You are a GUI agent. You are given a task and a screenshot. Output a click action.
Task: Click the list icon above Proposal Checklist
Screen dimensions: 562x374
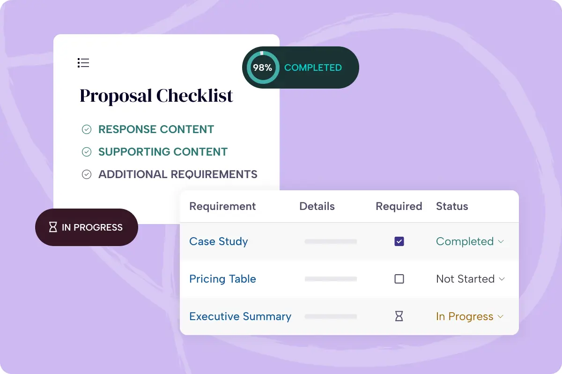click(83, 63)
